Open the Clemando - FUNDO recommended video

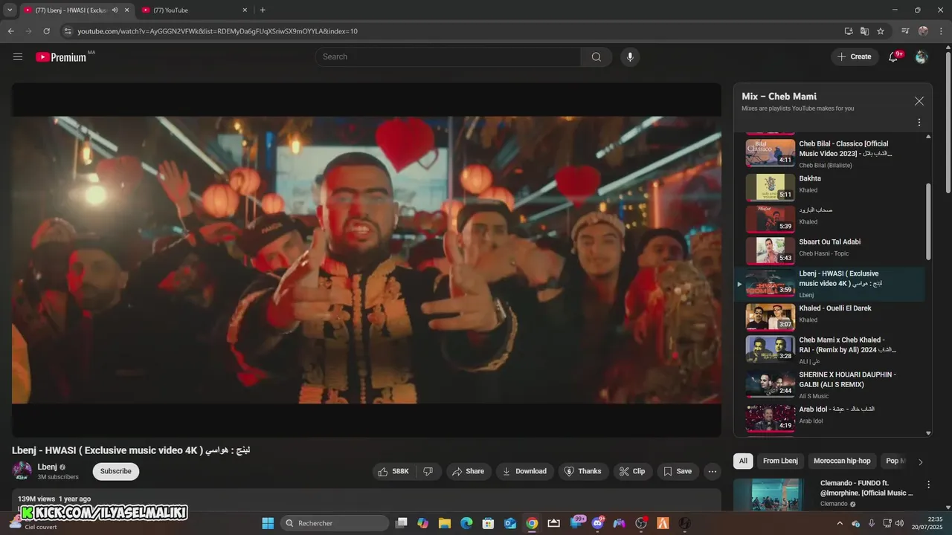(x=768, y=494)
